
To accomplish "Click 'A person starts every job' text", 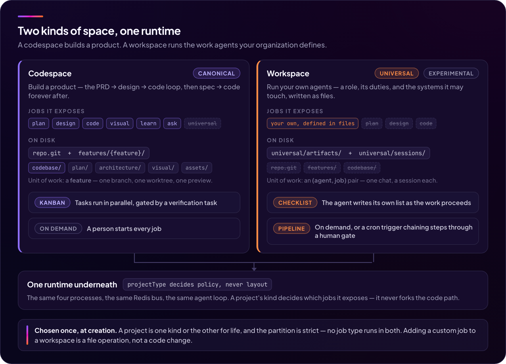I will [124, 229].
